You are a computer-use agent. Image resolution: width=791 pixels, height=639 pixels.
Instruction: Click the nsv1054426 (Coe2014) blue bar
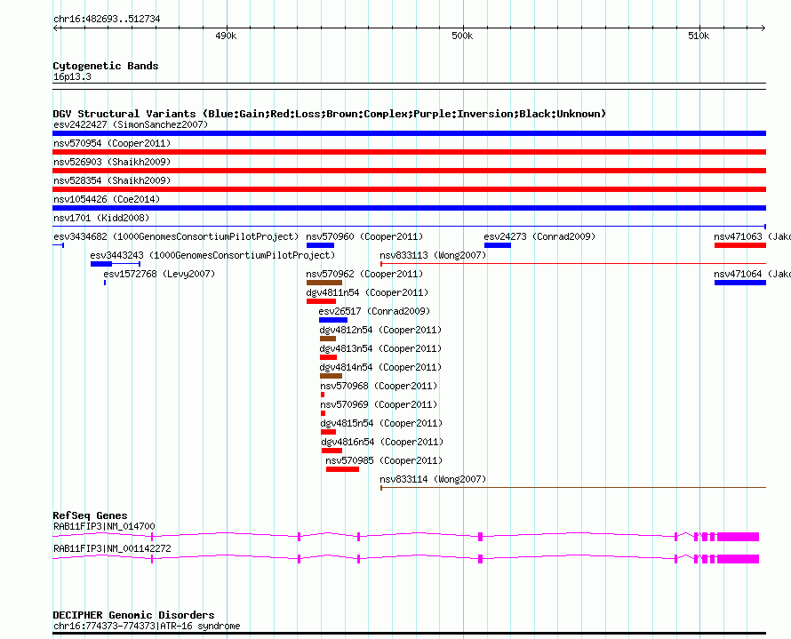[409, 208]
